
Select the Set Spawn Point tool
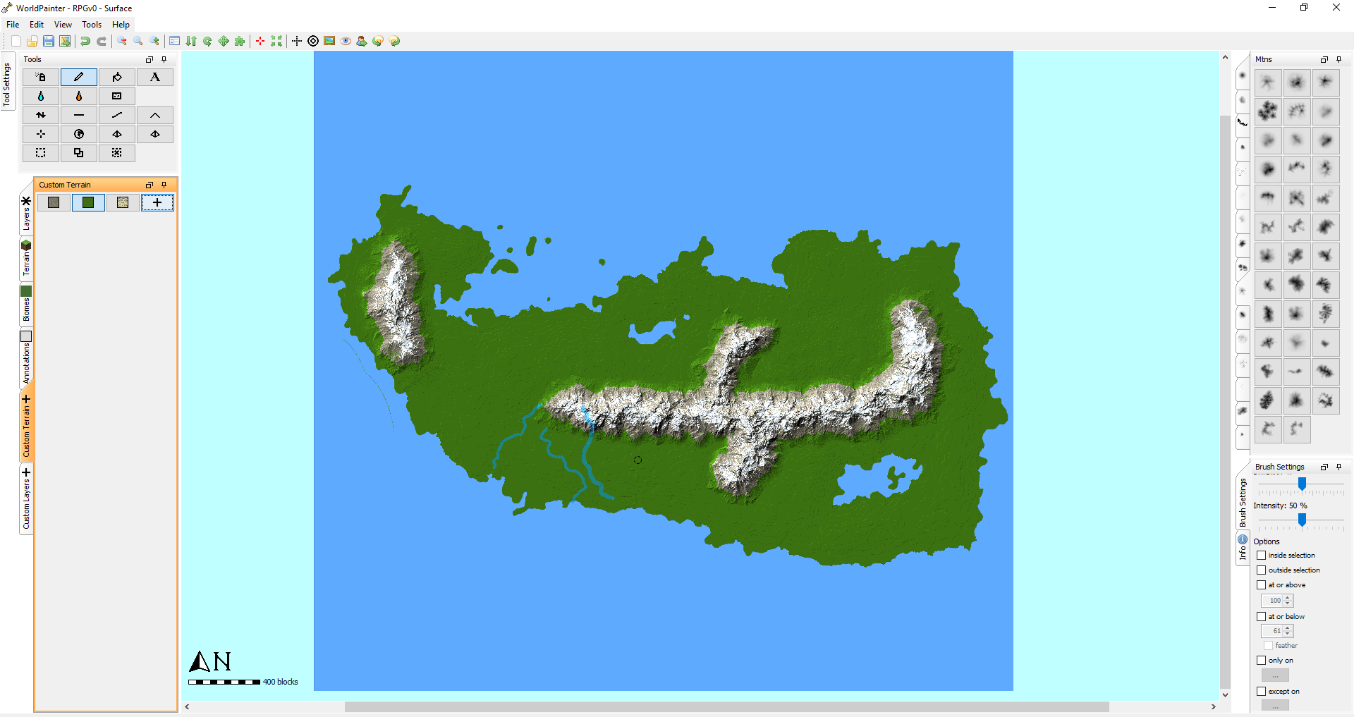(41, 134)
